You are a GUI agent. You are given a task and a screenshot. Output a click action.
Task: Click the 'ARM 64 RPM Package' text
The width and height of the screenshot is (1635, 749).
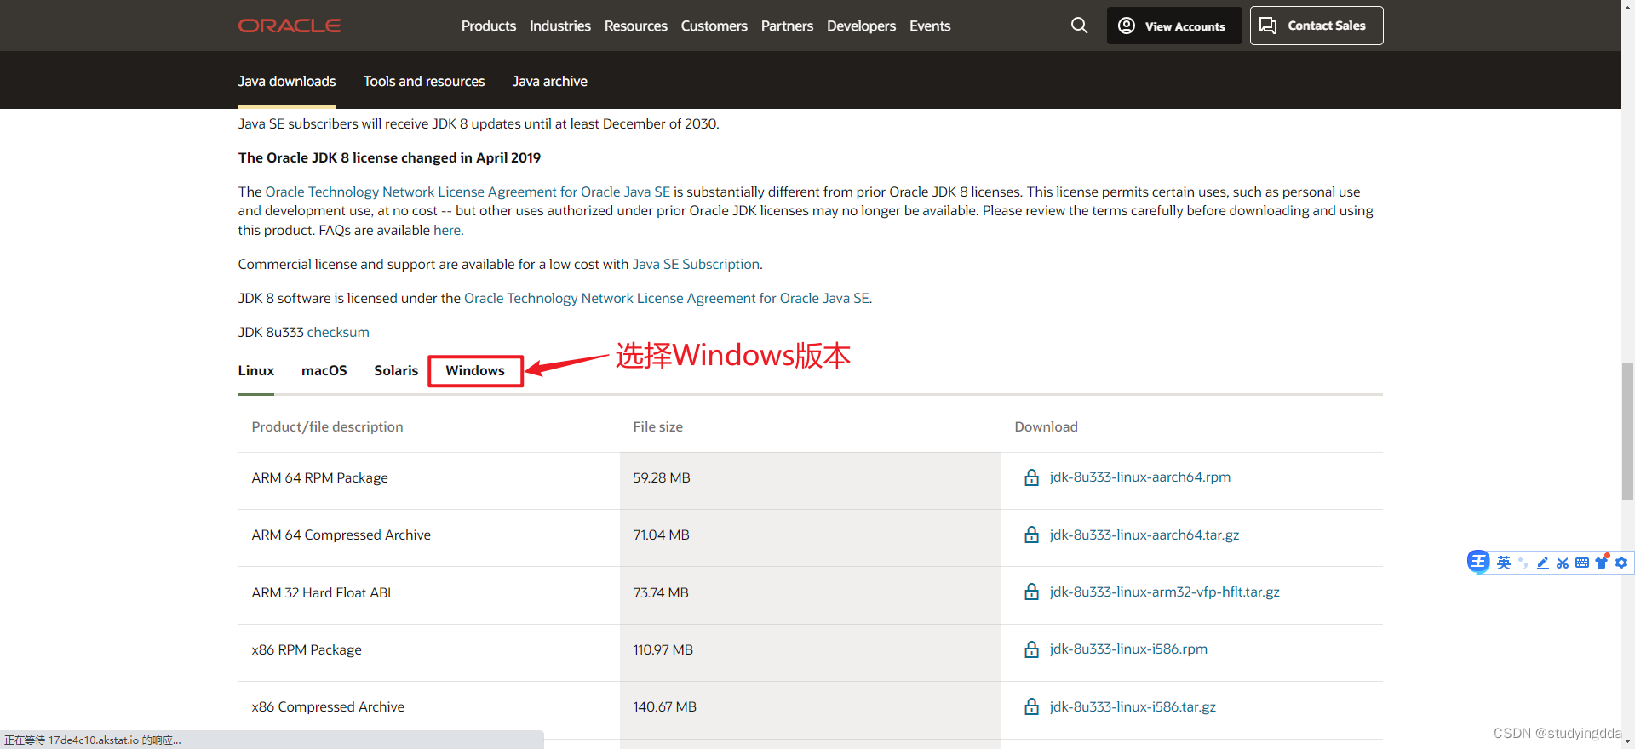[319, 478]
